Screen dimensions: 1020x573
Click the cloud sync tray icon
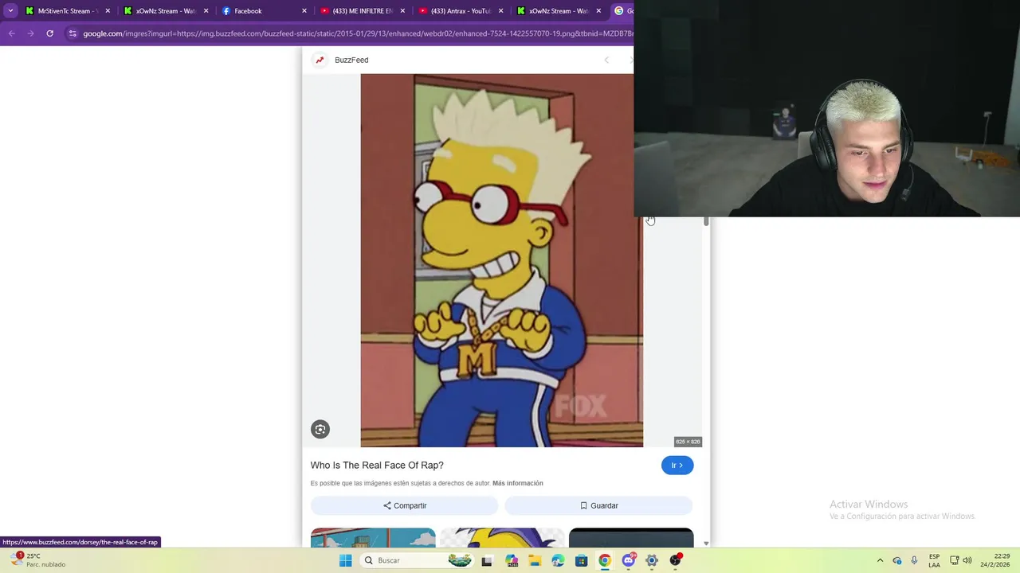(897, 560)
